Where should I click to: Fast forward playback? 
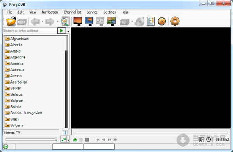coord(110,140)
